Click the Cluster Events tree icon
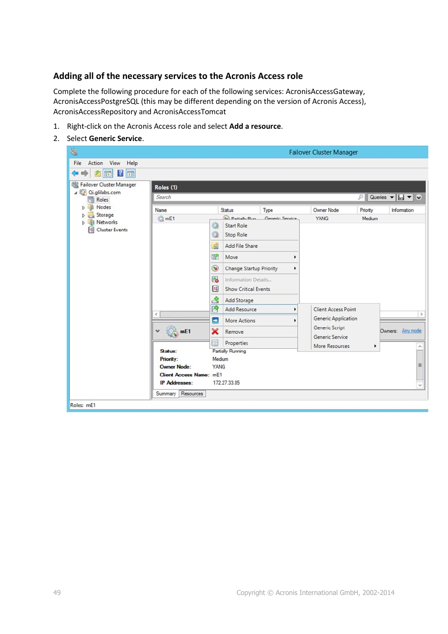The width and height of the screenshot is (448, 634). point(91,230)
